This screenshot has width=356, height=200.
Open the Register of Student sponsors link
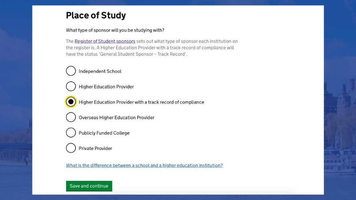[x=105, y=41]
